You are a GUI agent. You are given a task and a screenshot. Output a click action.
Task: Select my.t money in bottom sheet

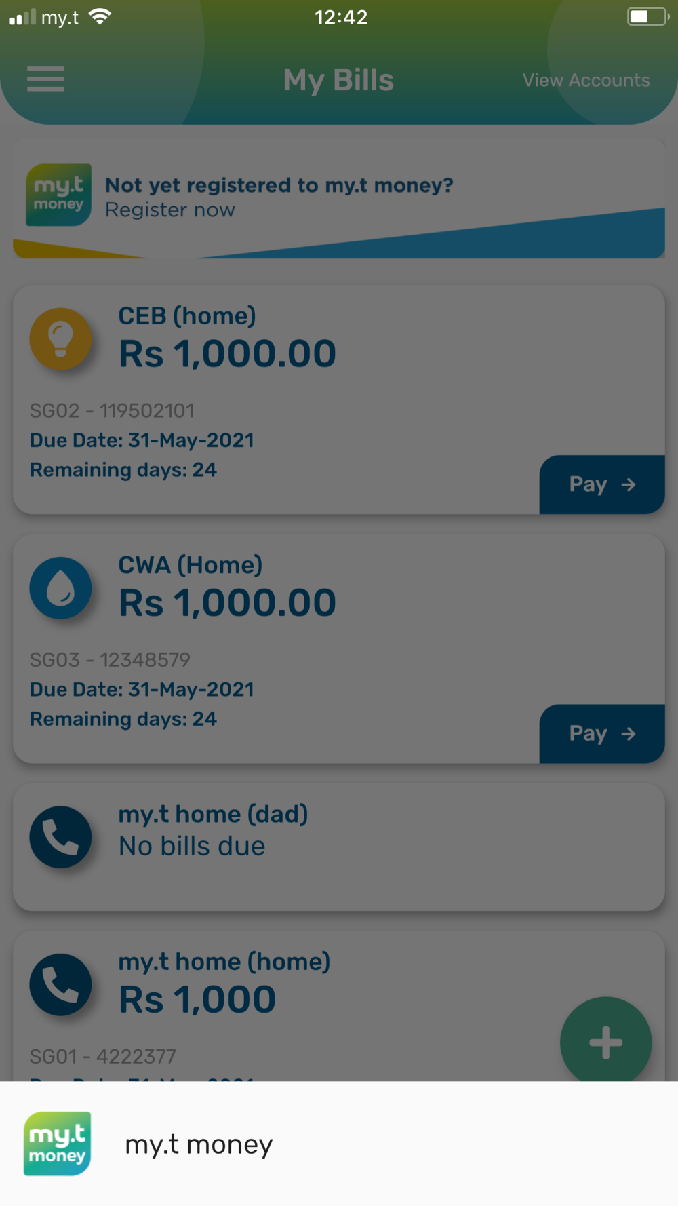point(339,1144)
